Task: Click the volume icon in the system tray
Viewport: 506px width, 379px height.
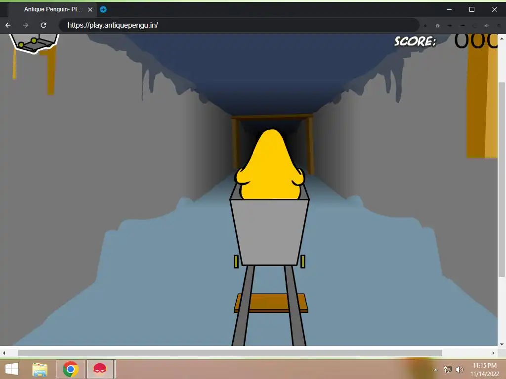Action: pyautogui.click(x=460, y=369)
